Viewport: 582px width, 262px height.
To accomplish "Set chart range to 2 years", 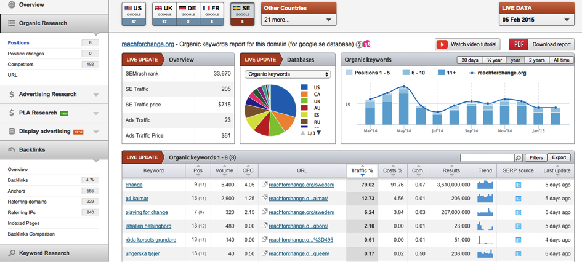I will (x=536, y=60).
